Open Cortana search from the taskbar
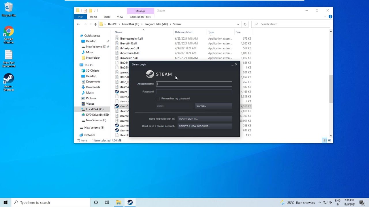Screen dimensions: 369x207 pos(96,202)
